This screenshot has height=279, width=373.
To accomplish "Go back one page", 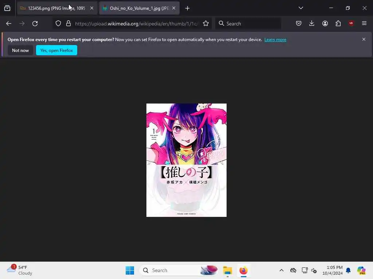I will tap(9, 24).
